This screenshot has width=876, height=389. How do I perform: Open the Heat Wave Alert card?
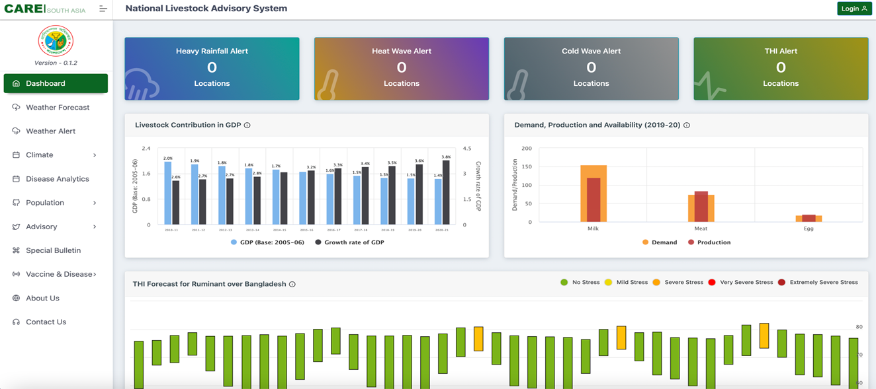tap(402, 69)
